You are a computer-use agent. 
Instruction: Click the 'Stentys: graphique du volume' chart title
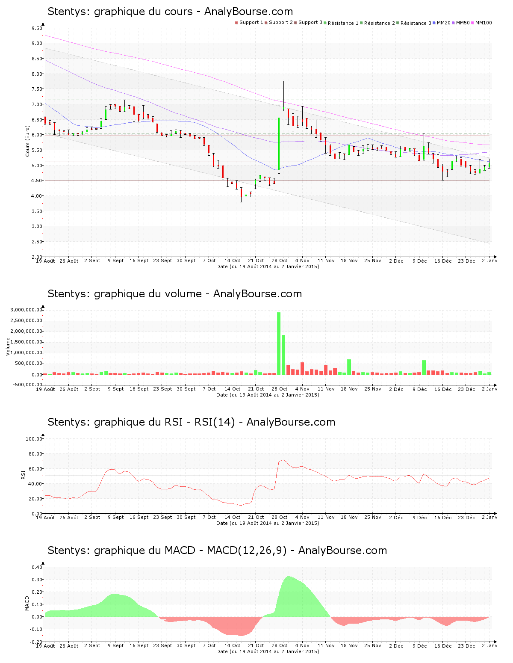pyautogui.click(x=174, y=294)
